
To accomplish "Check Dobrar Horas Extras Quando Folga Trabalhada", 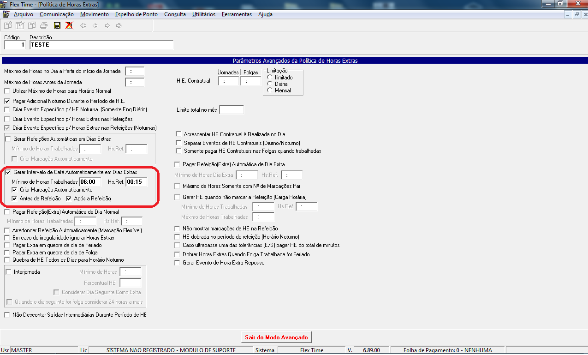I will pos(178,254).
